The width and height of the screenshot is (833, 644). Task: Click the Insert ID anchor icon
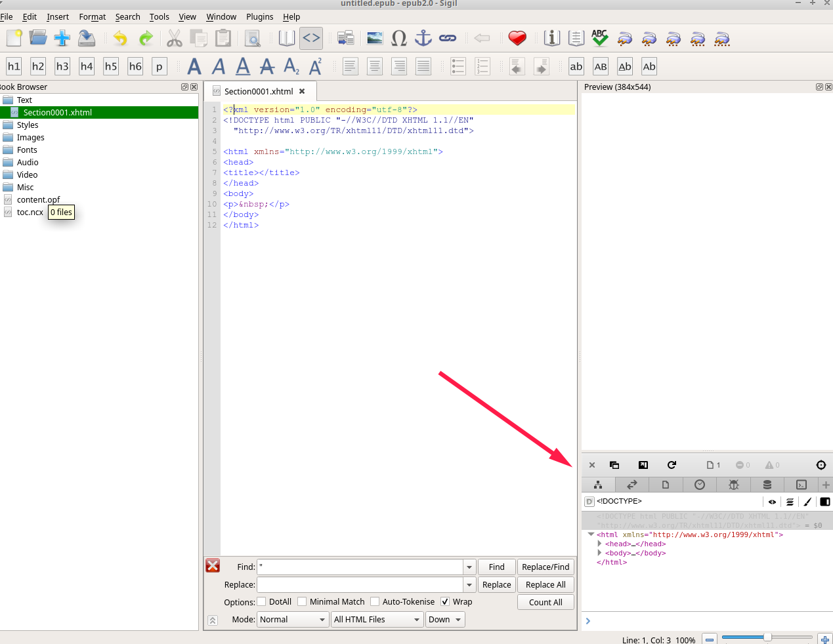point(423,39)
